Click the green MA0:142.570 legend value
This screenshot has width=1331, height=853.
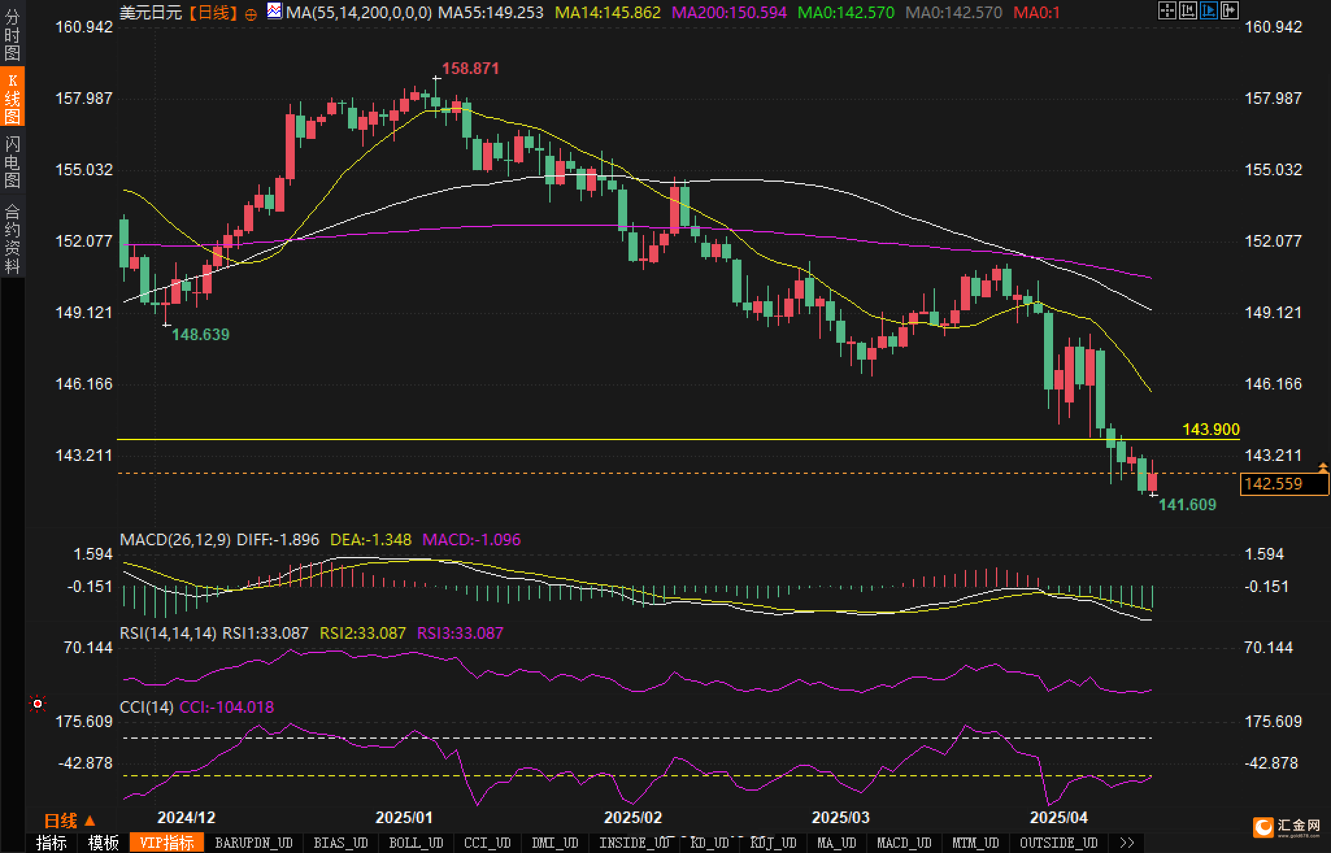(x=846, y=12)
